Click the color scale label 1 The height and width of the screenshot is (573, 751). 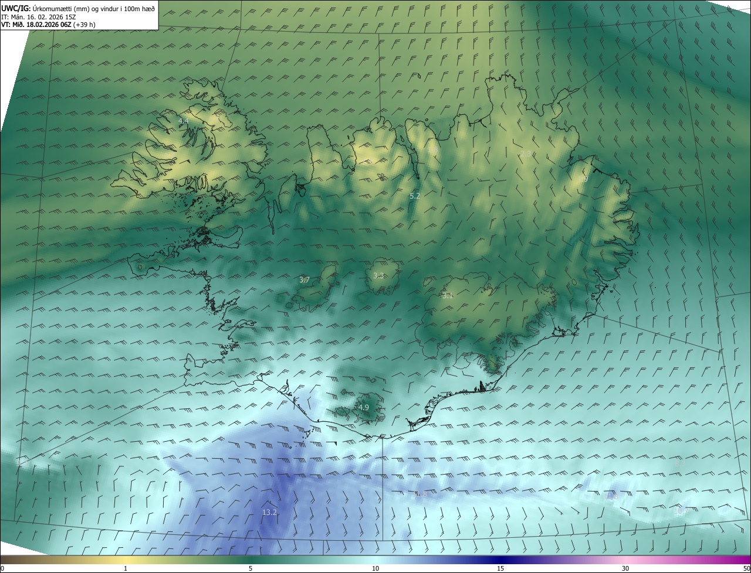(x=126, y=568)
